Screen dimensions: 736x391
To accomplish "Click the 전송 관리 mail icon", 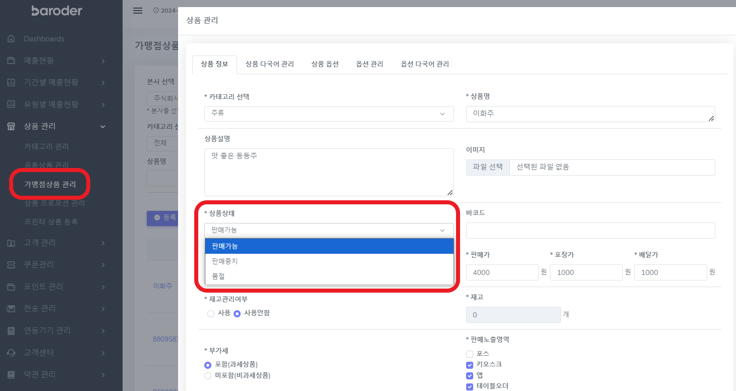I will point(11,308).
